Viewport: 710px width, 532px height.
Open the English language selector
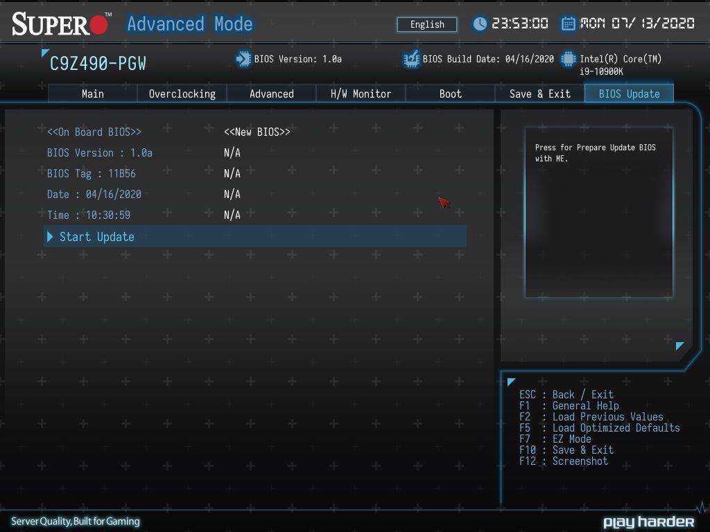click(427, 24)
